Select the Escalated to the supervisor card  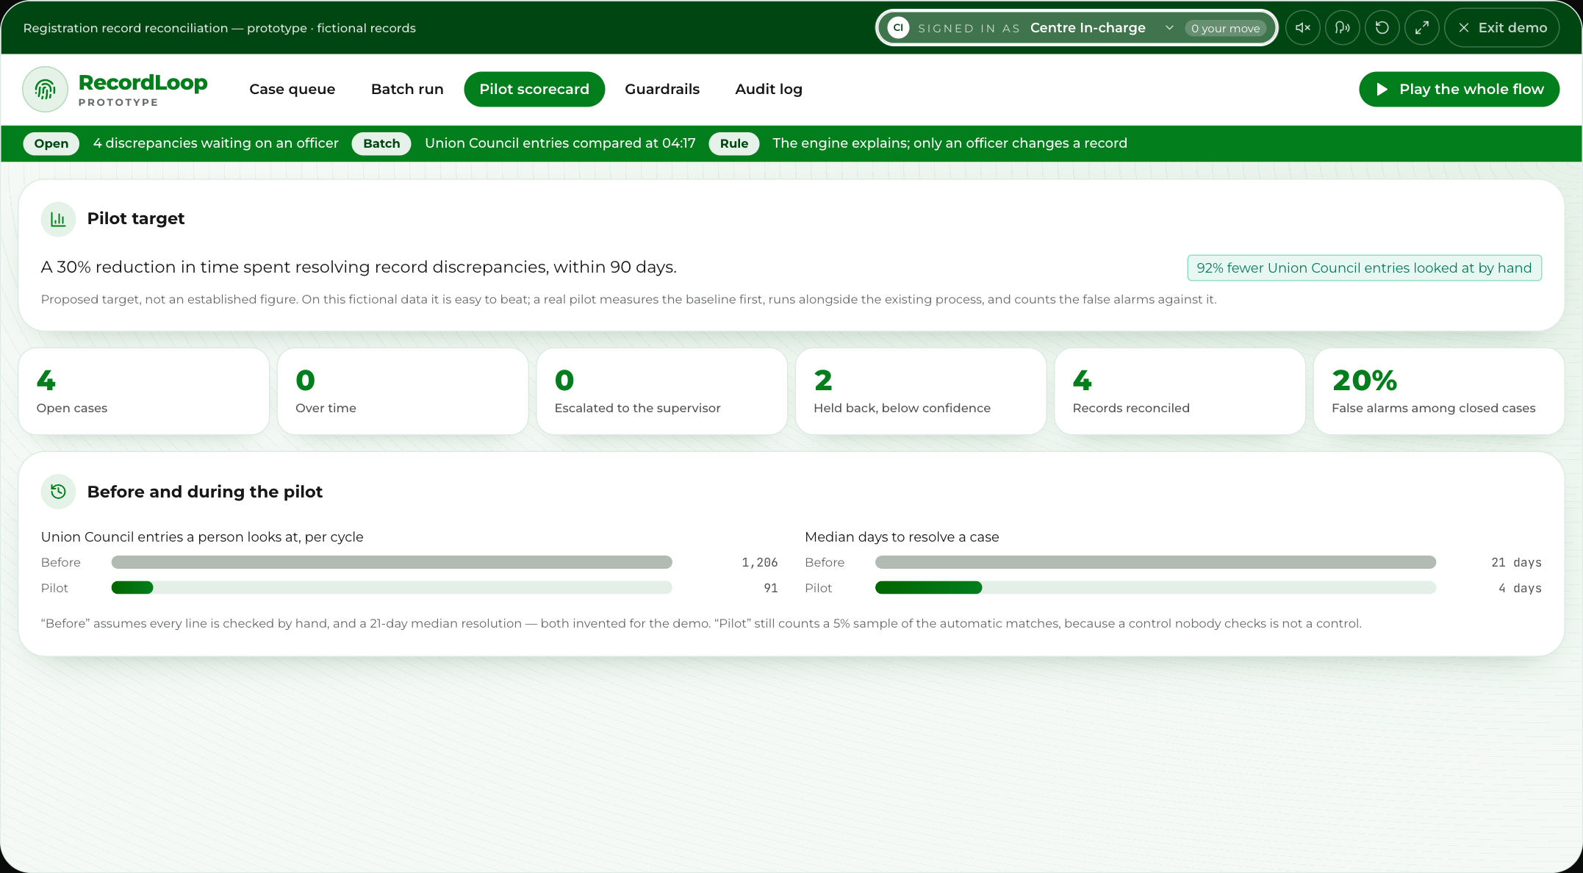click(662, 392)
